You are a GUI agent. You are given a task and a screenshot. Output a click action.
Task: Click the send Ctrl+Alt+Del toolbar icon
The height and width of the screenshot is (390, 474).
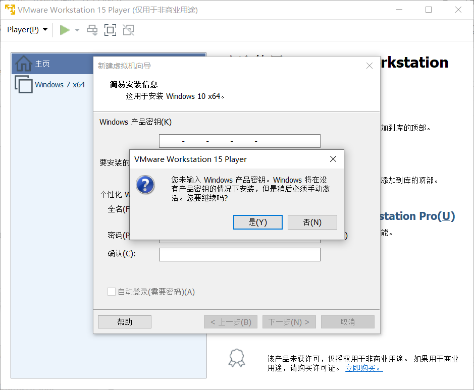tap(92, 30)
